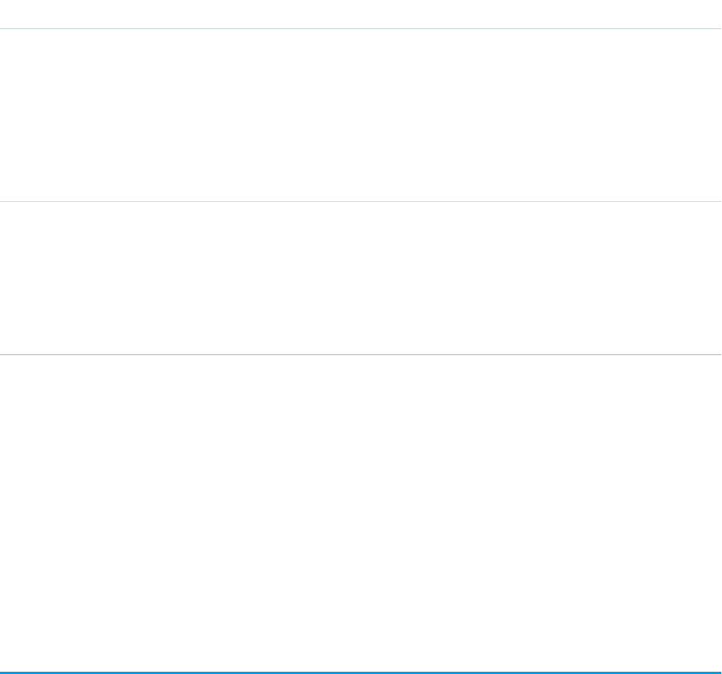Click the empty row between the top two dividers
The image size is (722, 674).
(361, 115)
